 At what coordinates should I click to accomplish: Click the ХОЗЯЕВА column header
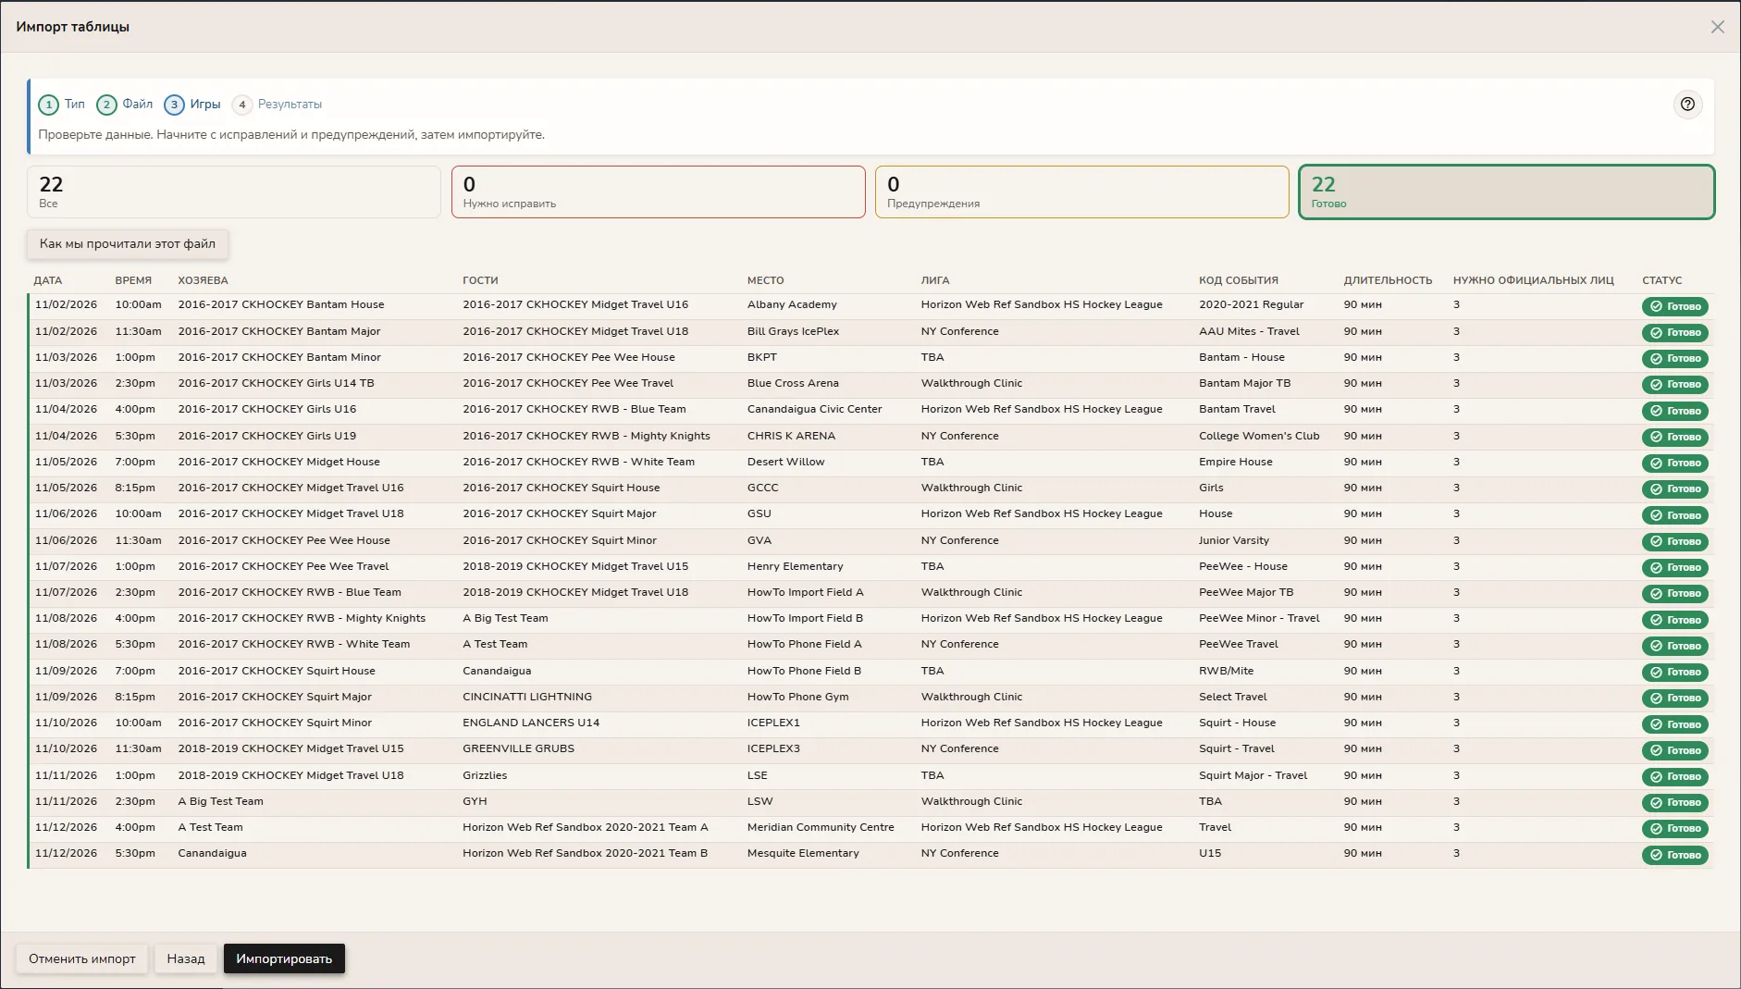click(203, 280)
